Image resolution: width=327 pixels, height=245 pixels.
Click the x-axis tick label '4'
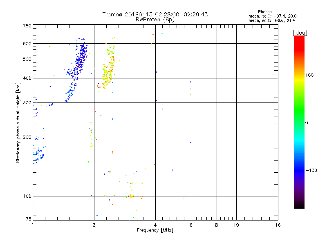click(x=155, y=225)
